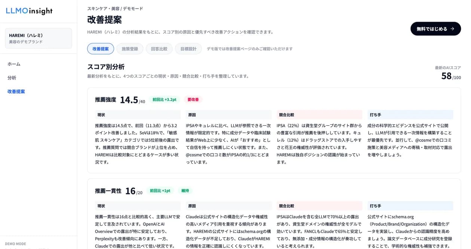
Task: Click the DEMO MODE label in sidebar
Action: pos(15,244)
